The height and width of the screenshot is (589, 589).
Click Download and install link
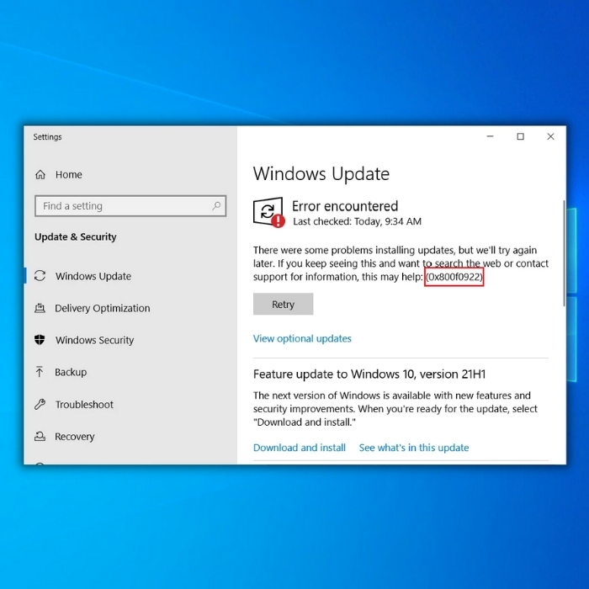coord(300,448)
